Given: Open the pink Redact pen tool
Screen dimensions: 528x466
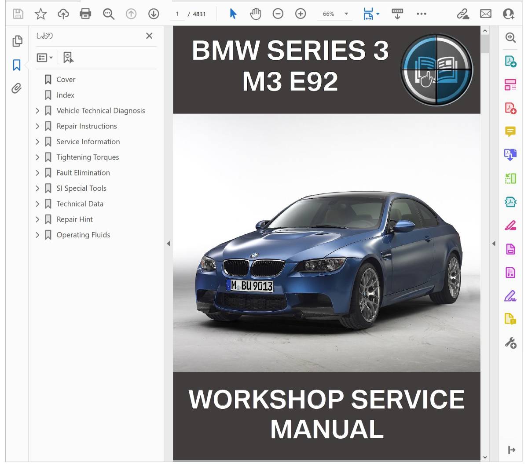Looking at the screenshot, I should click(x=510, y=226).
